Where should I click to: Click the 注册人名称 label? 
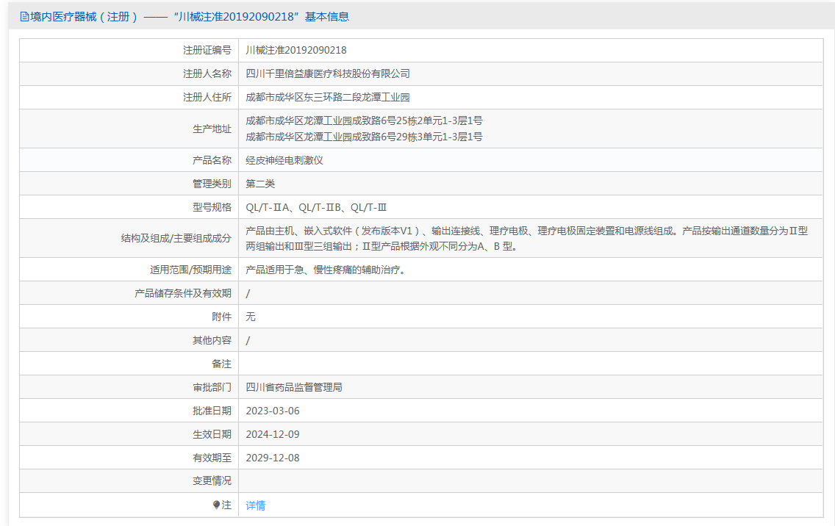[207, 73]
